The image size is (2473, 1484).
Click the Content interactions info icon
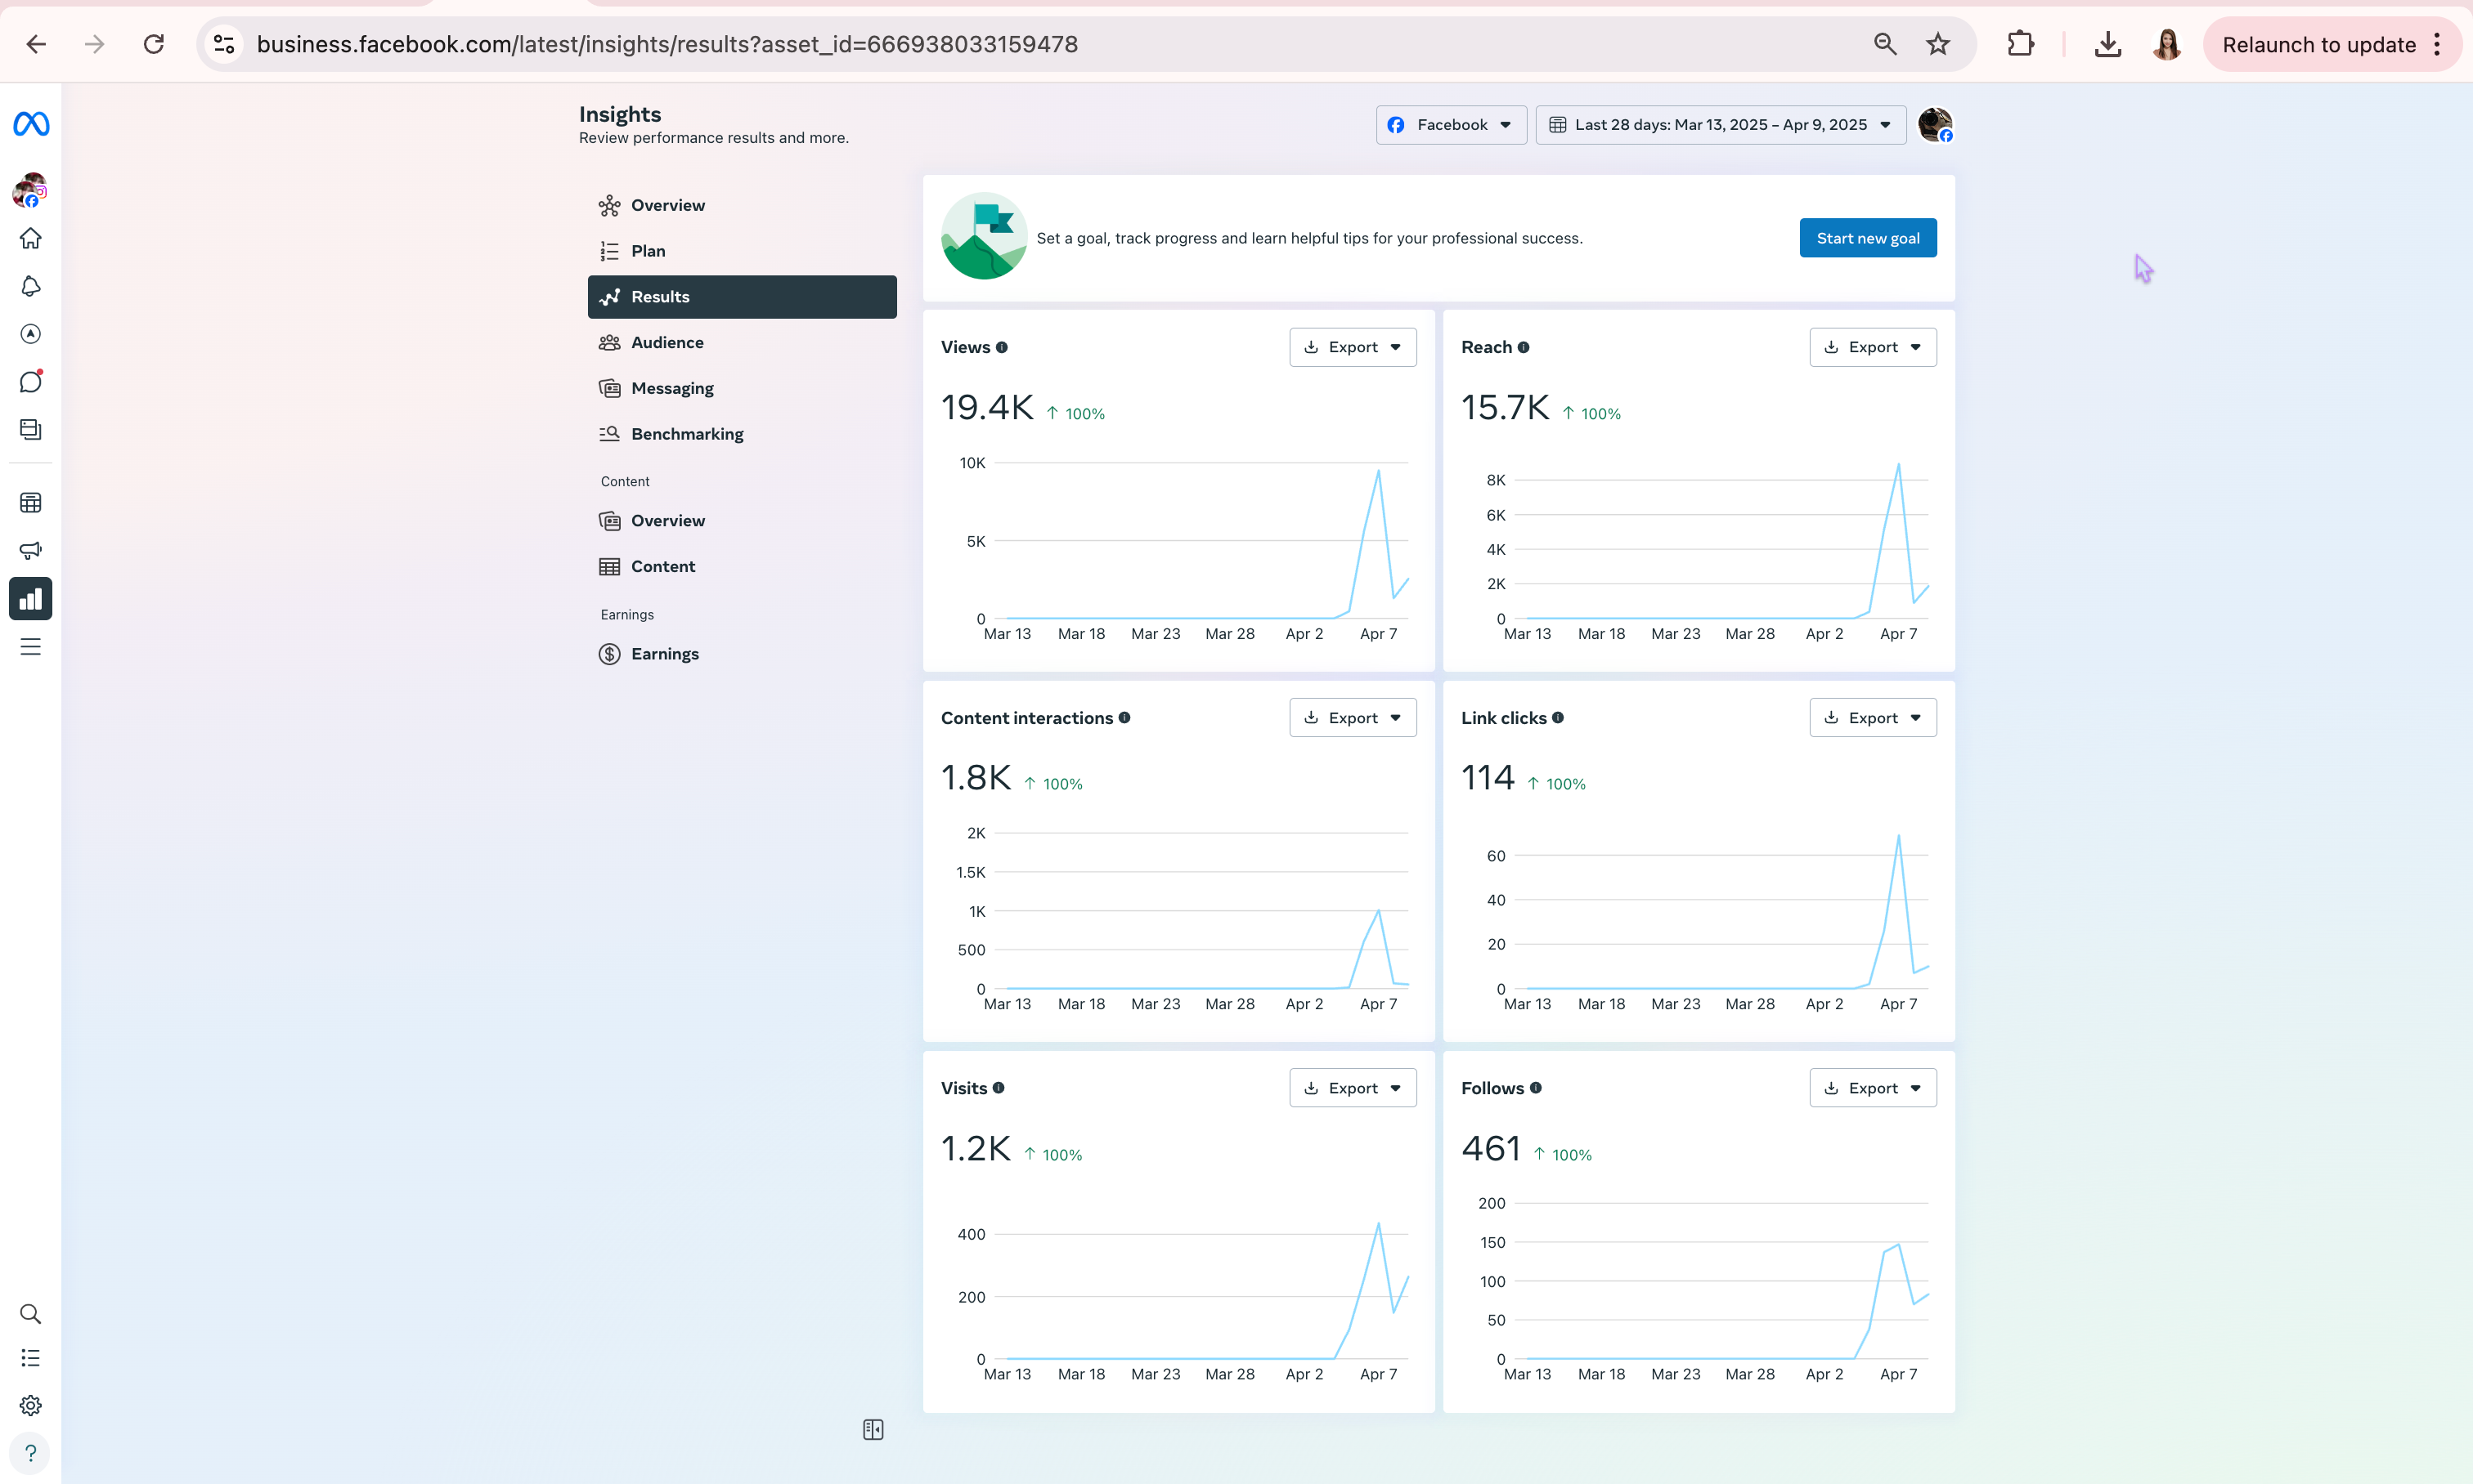(1125, 717)
